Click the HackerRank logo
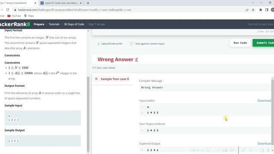The width and height of the screenshot is (274, 154). tap(15, 24)
